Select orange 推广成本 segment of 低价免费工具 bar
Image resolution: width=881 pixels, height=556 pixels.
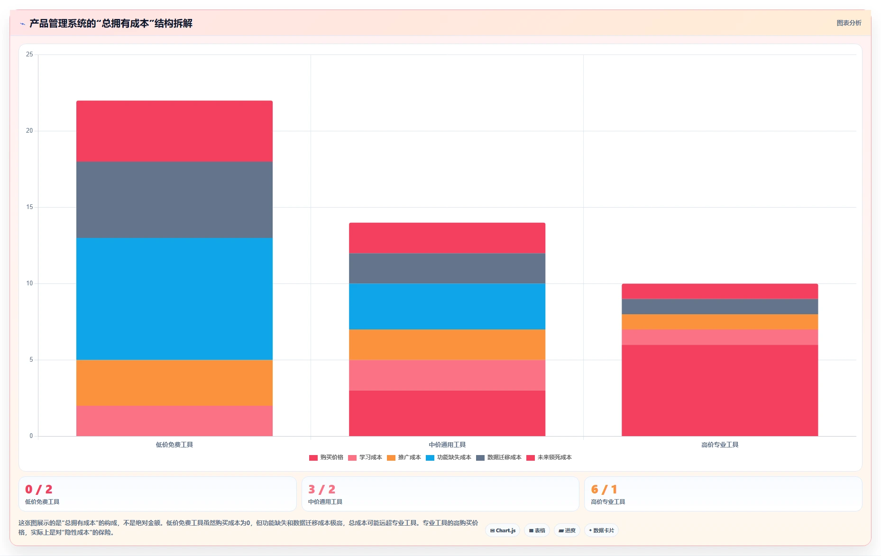[174, 383]
